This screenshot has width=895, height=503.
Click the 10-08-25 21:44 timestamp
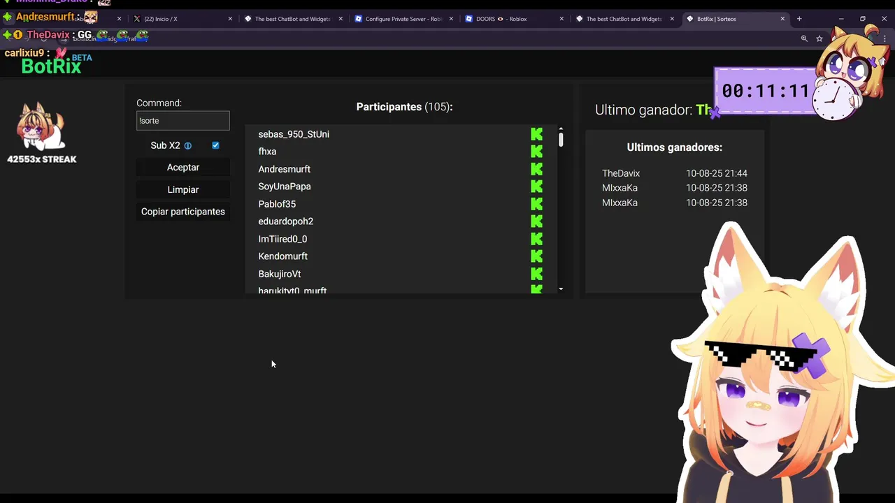coord(717,173)
